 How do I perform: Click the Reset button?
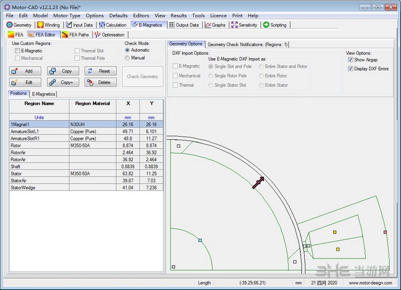tap(101, 71)
